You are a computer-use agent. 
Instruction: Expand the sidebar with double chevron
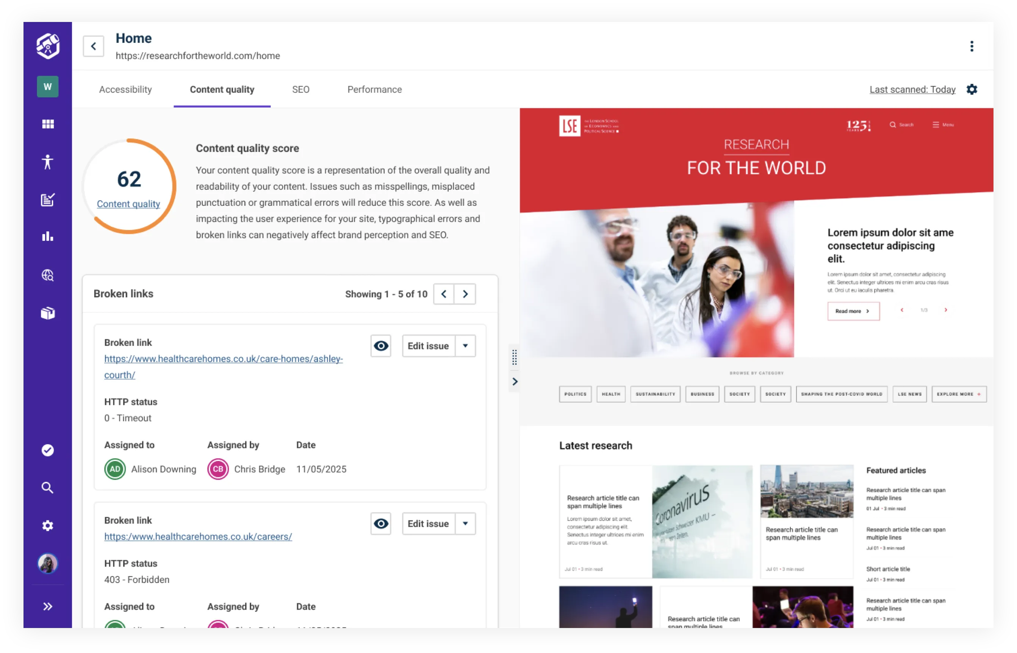click(47, 606)
